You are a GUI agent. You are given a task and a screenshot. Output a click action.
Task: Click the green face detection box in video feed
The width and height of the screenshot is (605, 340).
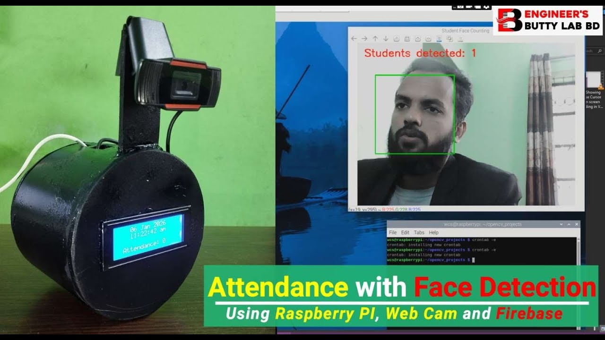[x=415, y=114]
